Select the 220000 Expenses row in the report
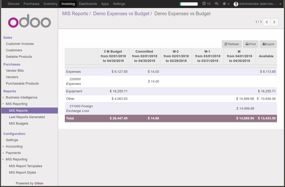 click(77, 81)
